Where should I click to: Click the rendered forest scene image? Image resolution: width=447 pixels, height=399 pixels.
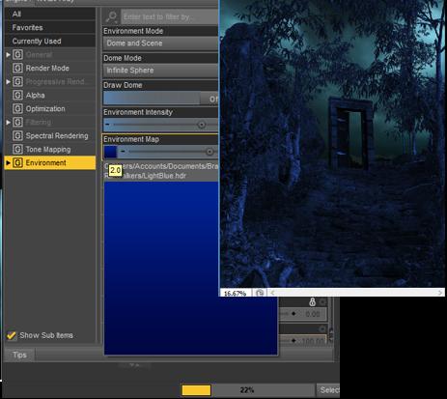[x=332, y=143]
